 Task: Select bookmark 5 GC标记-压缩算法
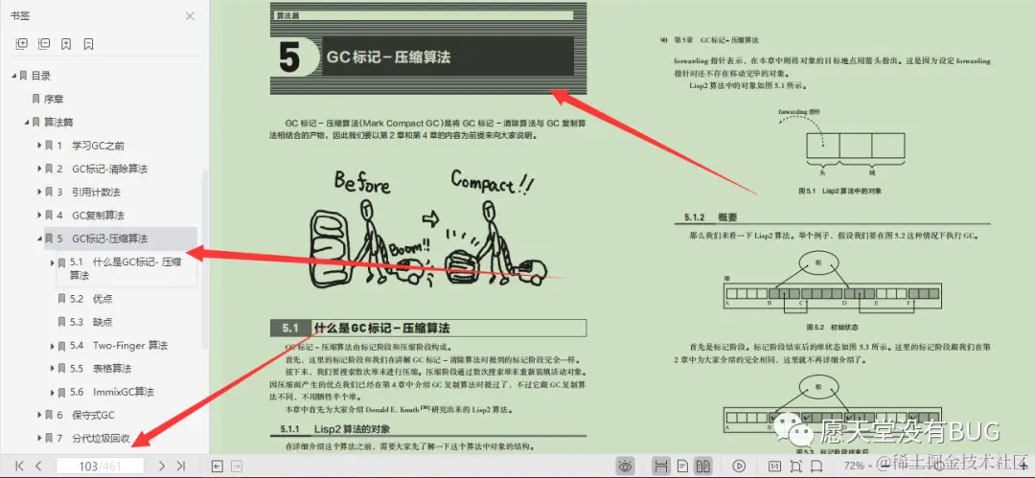tap(120, 239)
